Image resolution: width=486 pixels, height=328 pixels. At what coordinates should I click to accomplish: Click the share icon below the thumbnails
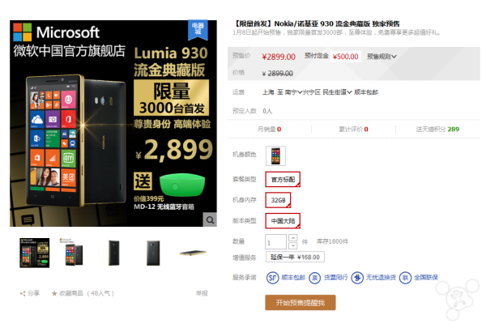point(23,293)
